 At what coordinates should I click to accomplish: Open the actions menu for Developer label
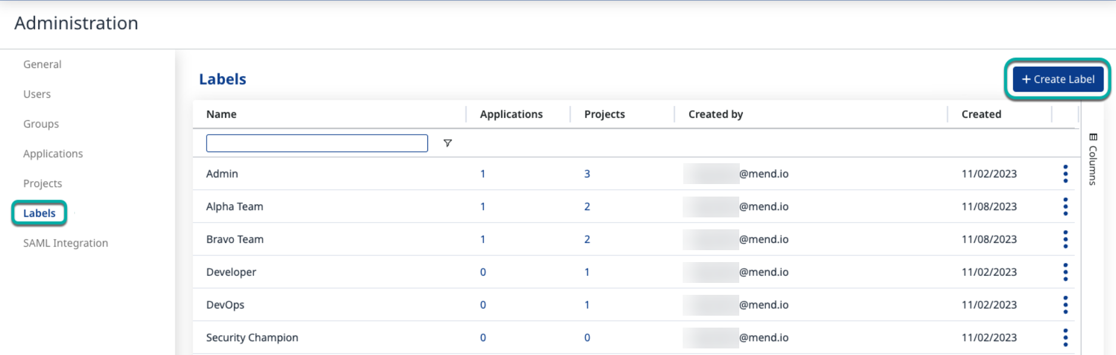(x=1065, y=272)
